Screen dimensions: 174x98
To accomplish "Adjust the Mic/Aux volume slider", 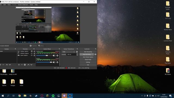I will [44, 62].
